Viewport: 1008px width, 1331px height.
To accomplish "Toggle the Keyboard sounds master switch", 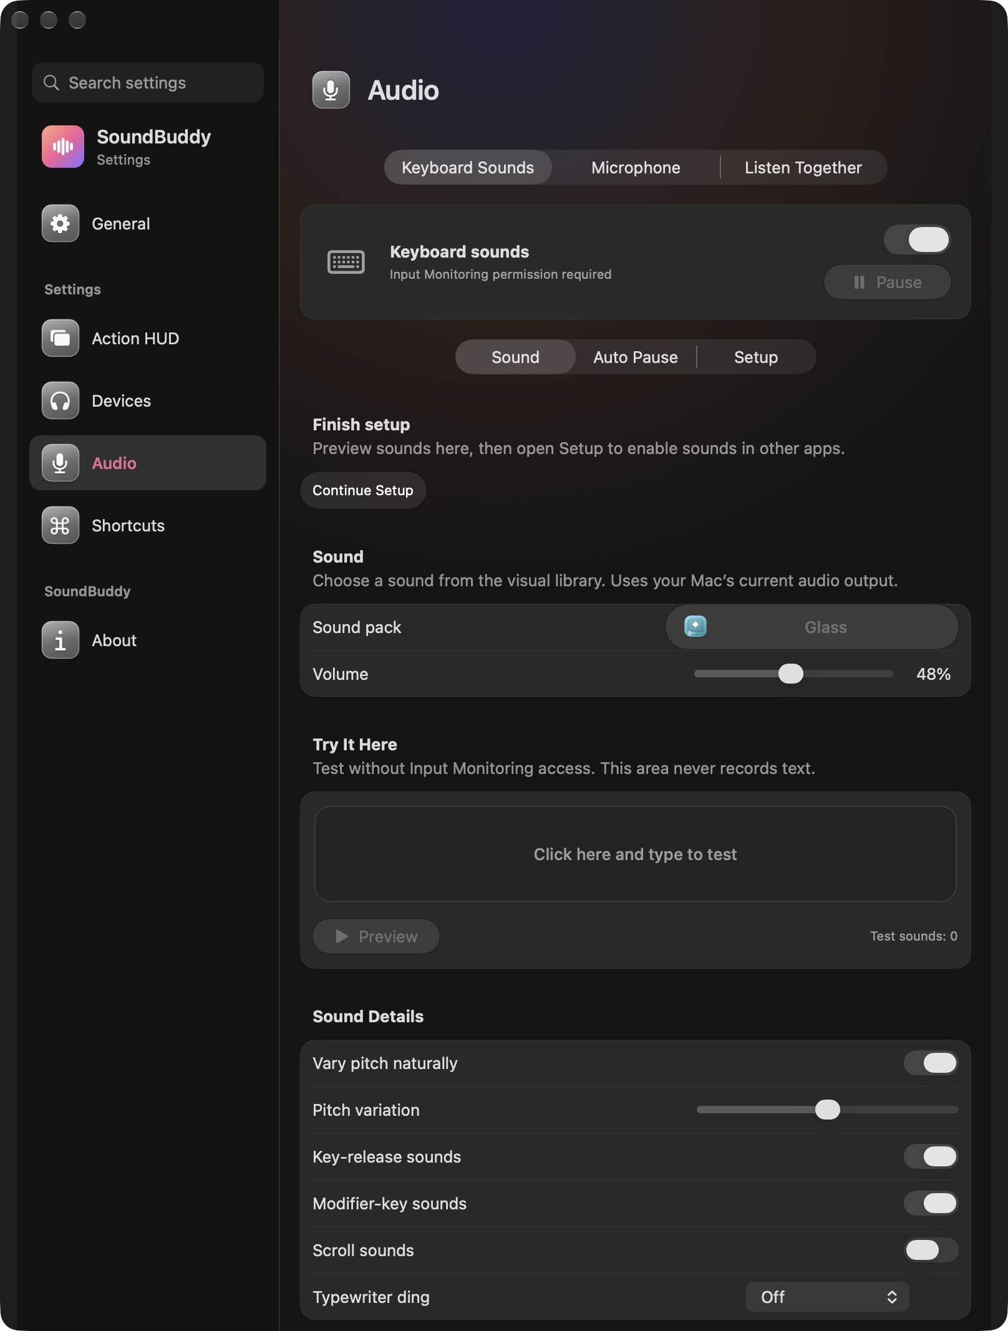I will coord(917,240).
